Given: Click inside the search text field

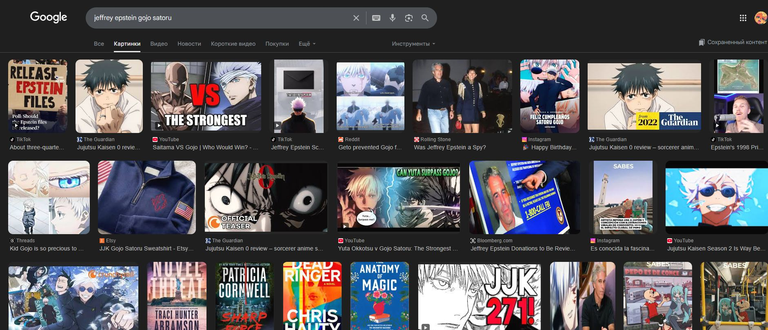Looking at the screenshot, I should click(x=220, y=18).
